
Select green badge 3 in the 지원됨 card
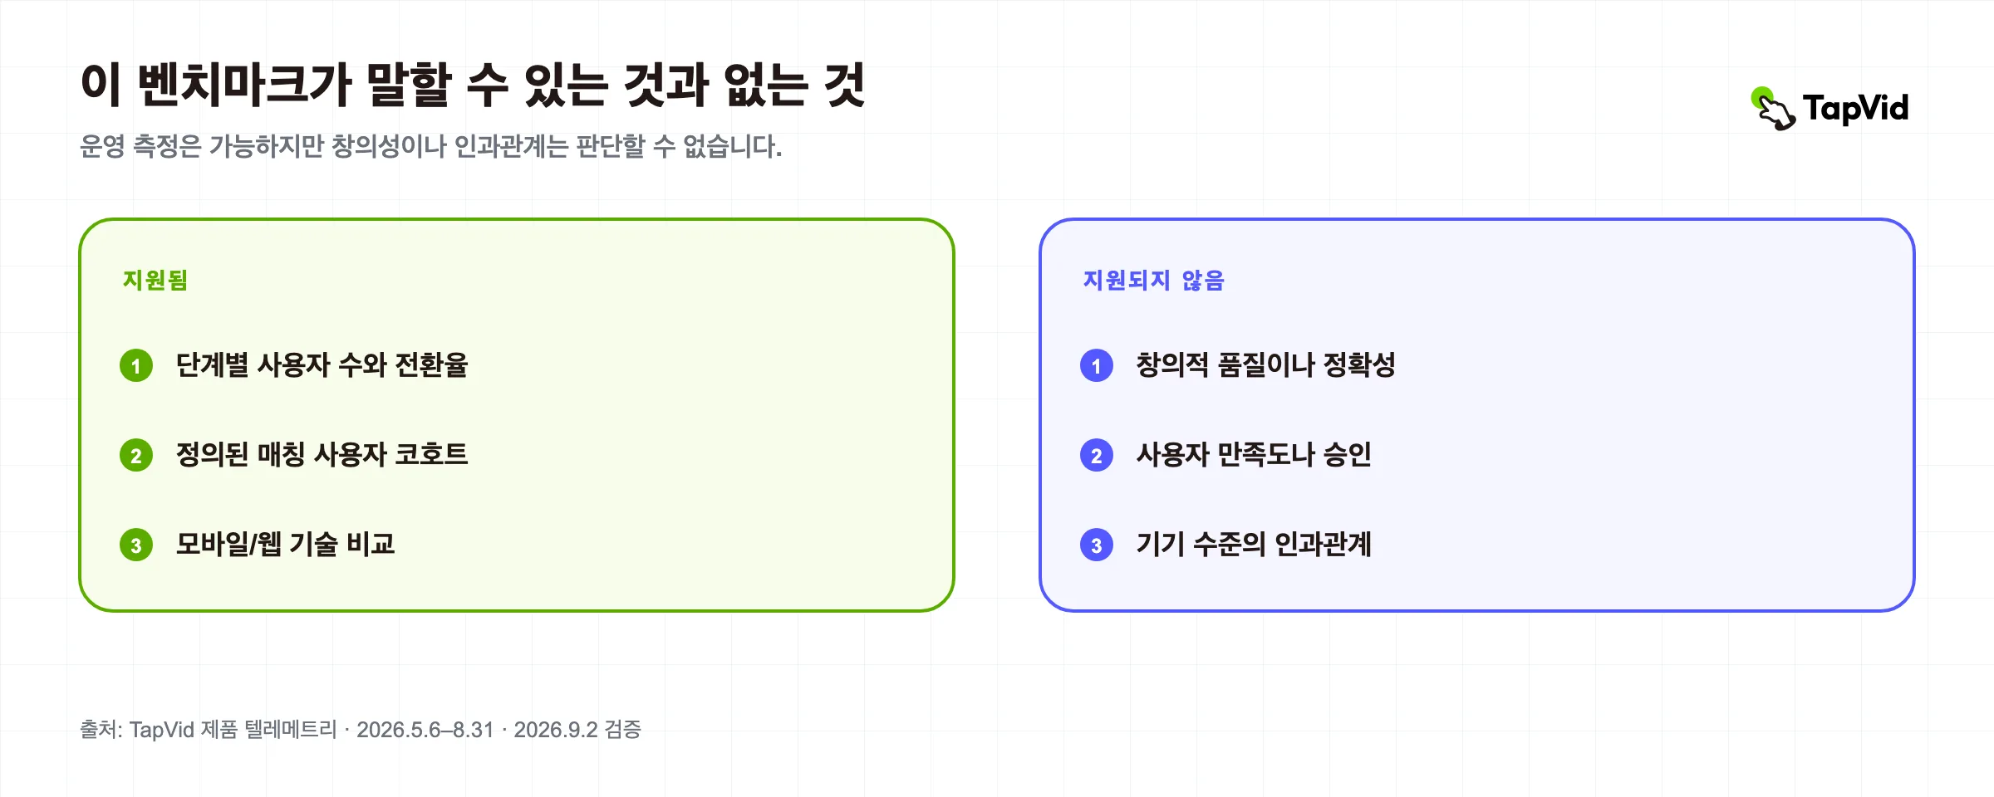point(136,545)
